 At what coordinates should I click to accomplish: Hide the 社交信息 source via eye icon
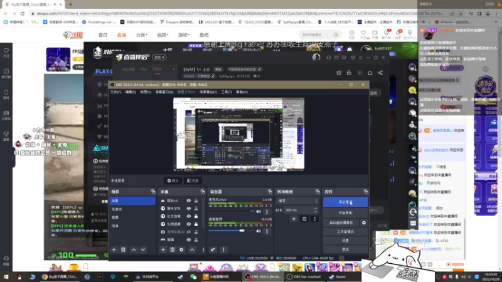[189, 216]
